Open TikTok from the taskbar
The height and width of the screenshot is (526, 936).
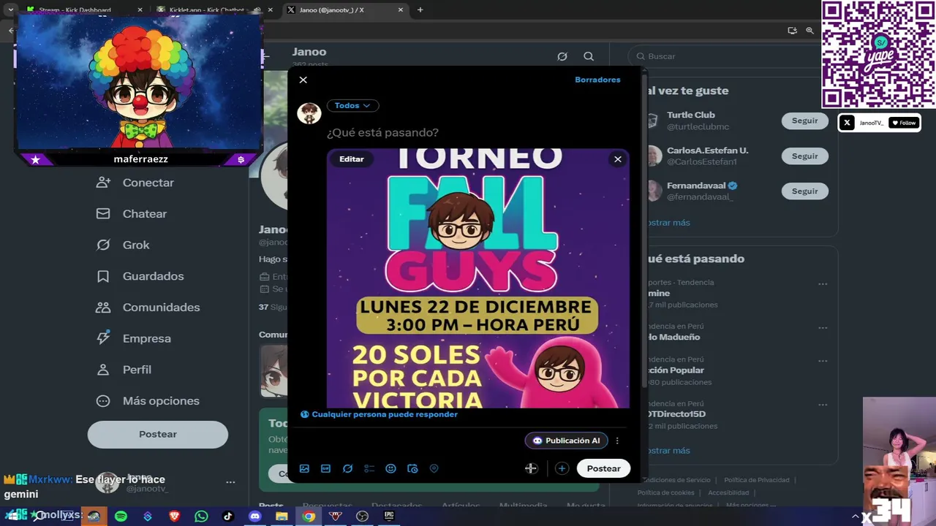(x=228, y=517)
